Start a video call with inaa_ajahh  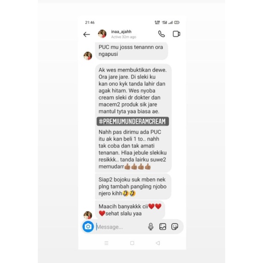point(176,34)
